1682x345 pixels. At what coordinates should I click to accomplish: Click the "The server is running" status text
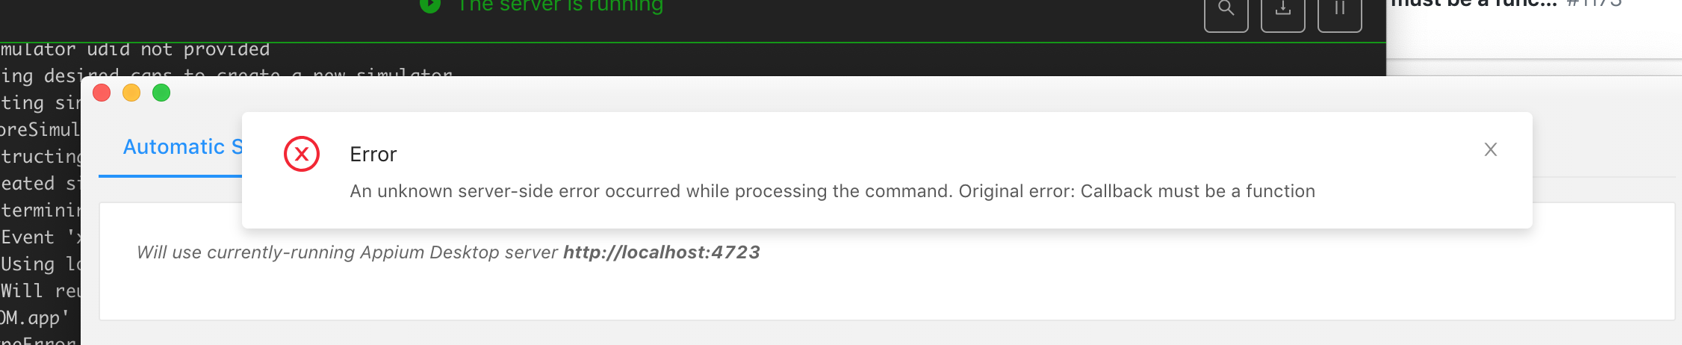[x=560, y=6]
